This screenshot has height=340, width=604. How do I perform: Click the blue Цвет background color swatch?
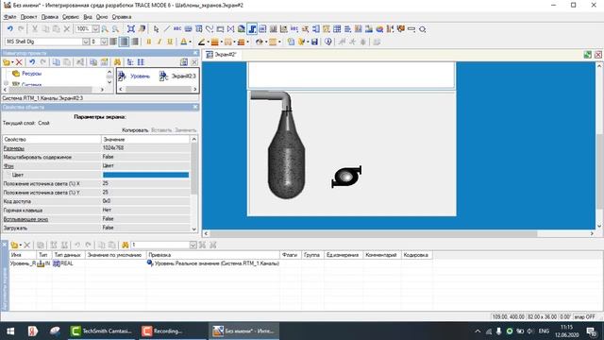(145, 175)
